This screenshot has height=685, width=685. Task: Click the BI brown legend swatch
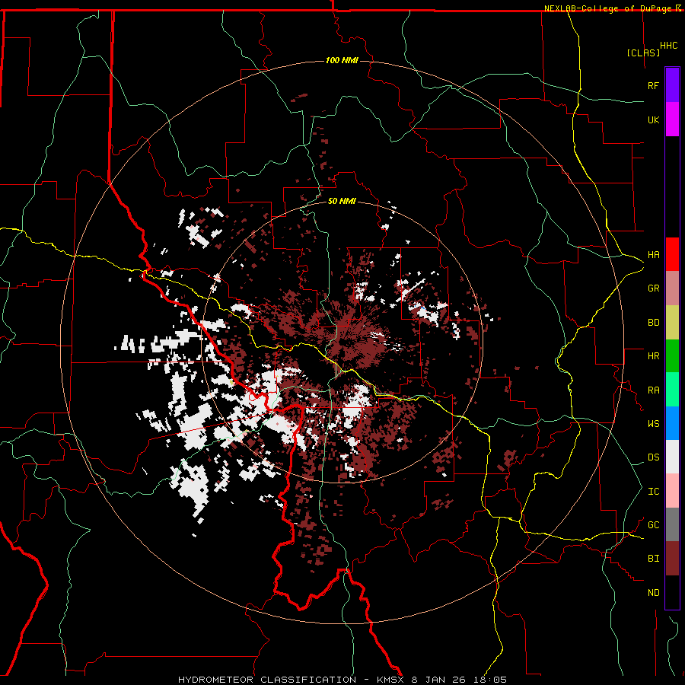[672, 559]
